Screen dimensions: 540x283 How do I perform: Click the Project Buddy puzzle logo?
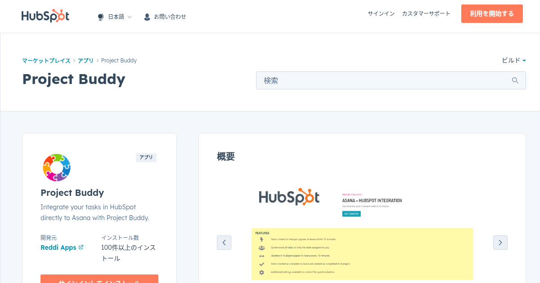click(x=57, y=167)
